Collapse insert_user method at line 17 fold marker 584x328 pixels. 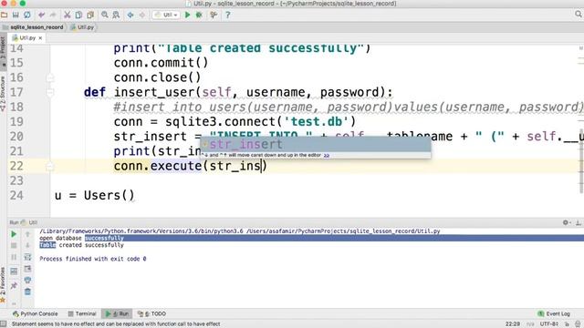(50, 92)
